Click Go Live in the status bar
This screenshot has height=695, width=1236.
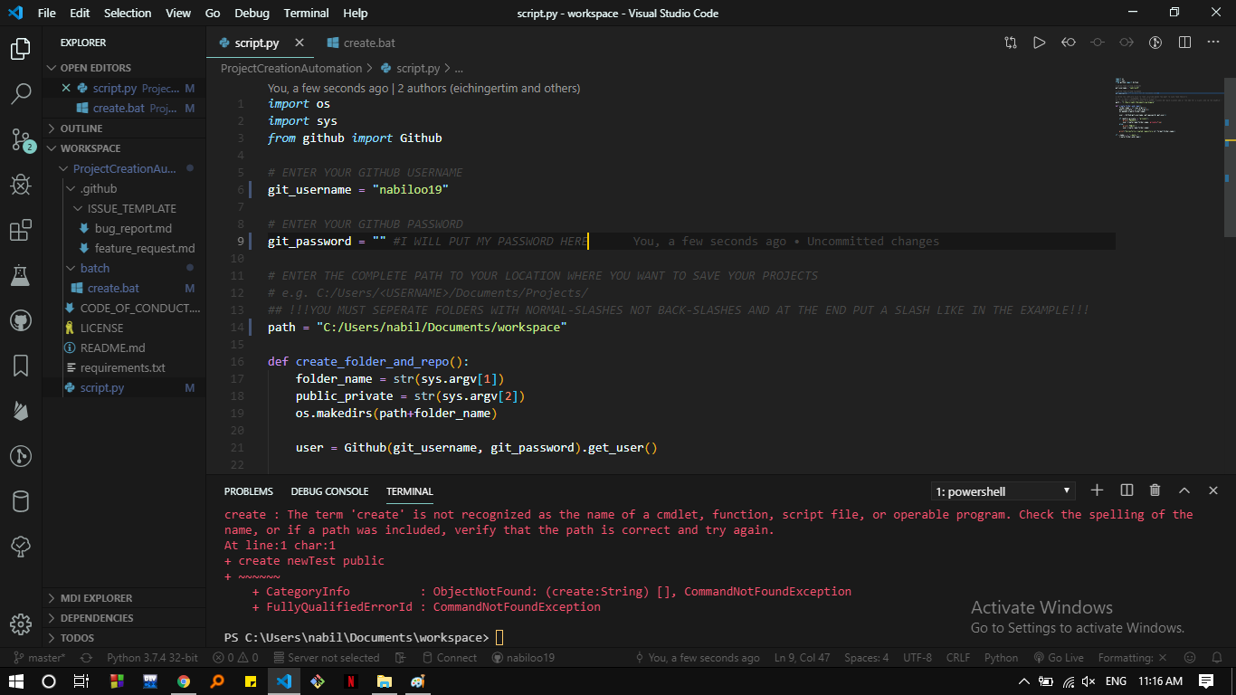(x=1058, y=658)
